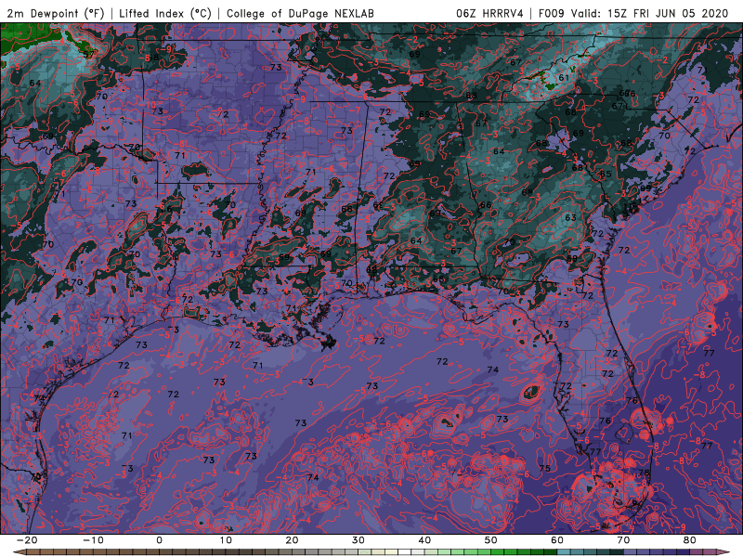
Task: Click the 80 label on the color scale
Action: point(690,540)
